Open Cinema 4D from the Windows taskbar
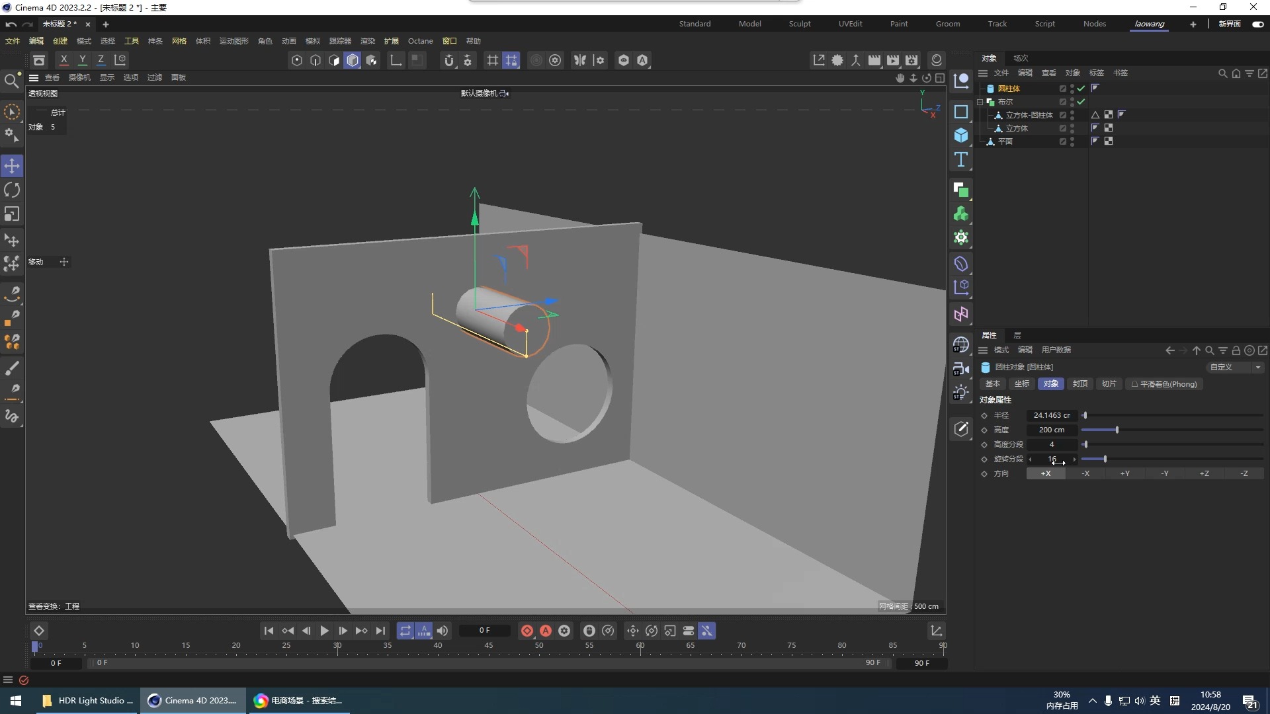This screenshot has height=714, width=1270. click(192, 700)
